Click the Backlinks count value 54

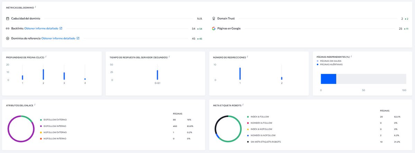[194, 29]
